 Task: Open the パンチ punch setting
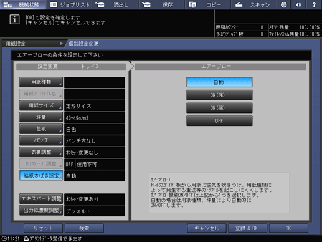[41, 140]
